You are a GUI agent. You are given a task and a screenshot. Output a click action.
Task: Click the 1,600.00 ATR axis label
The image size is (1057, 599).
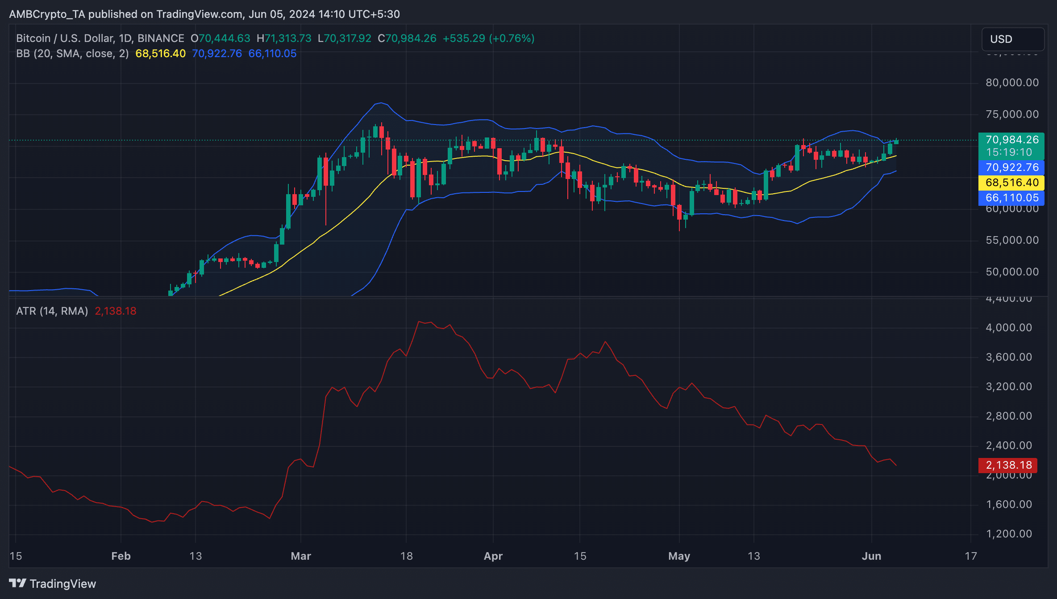pyautogui.click(x=1009, y=504)
